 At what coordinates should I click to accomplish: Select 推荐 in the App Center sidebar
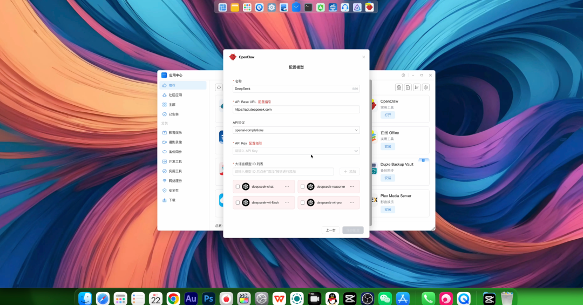coord(183,85)
